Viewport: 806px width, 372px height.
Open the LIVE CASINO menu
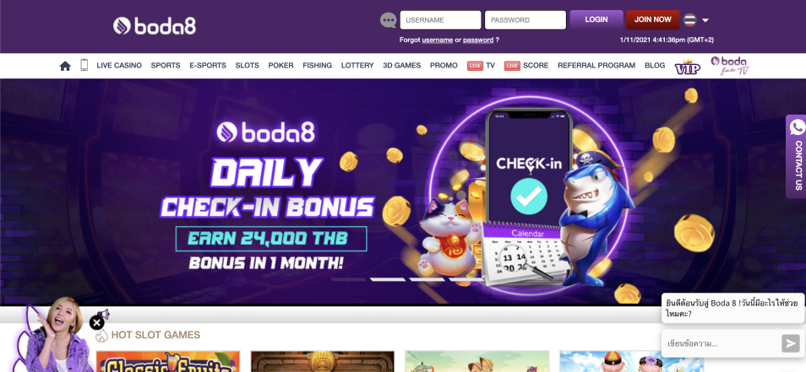coord(119,66)
